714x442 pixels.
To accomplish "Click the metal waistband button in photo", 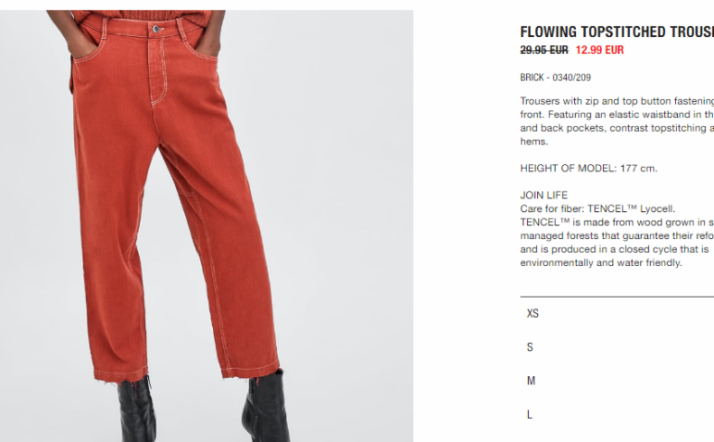I will coord(157,29).
